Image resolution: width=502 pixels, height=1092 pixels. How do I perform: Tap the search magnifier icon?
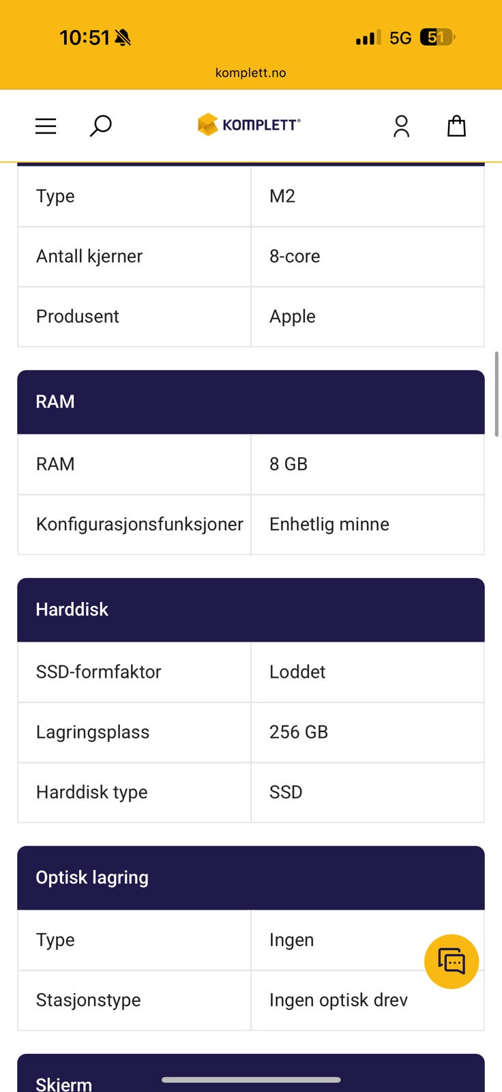click(100, 126)
